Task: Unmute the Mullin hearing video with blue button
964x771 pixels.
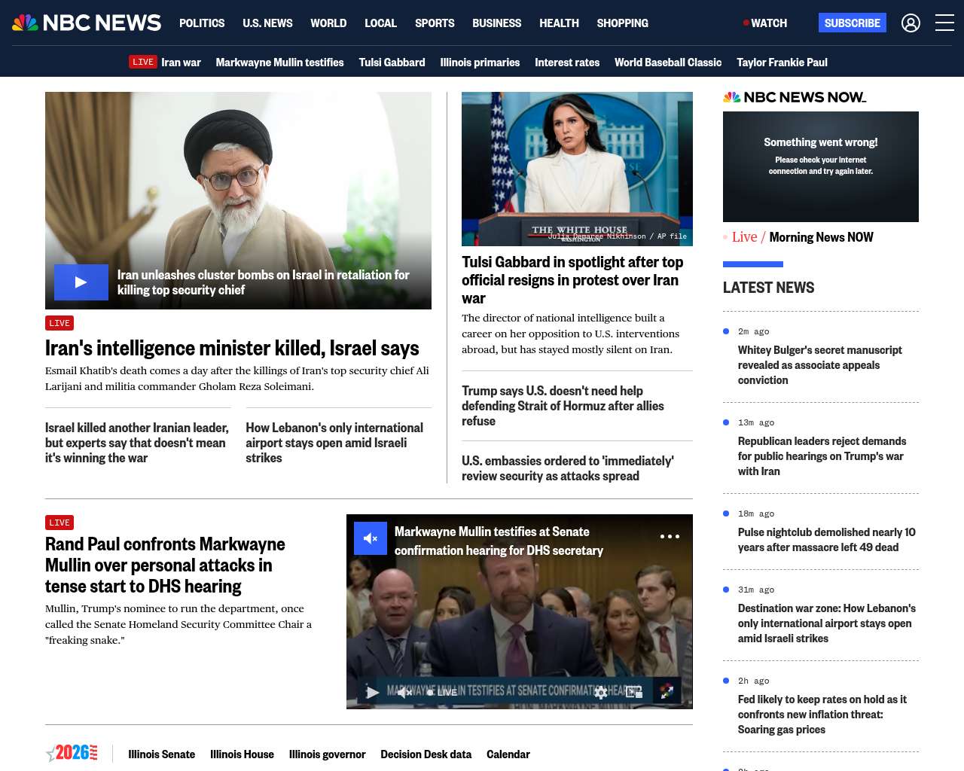Action: coord(371,538)
